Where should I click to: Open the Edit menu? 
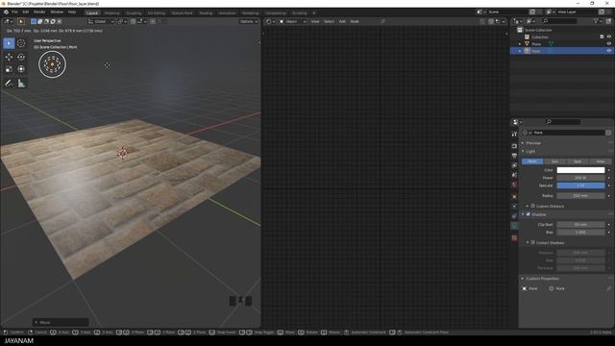point(26,12)
